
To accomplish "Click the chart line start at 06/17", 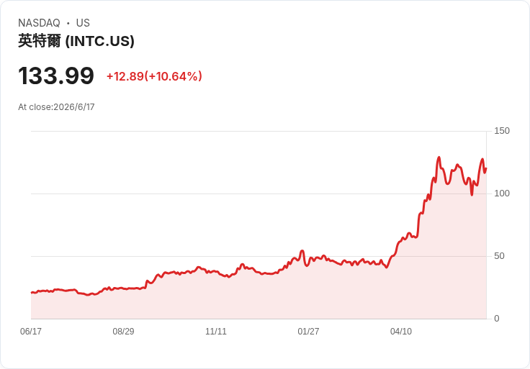I will 32,292.
